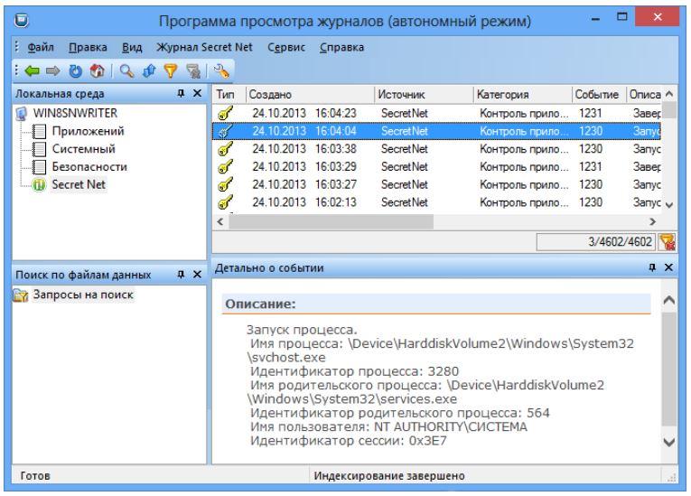691x496 pixels.
Task: Open the Сервис menu
Action: pyautogui.click(x=286, y=47)
